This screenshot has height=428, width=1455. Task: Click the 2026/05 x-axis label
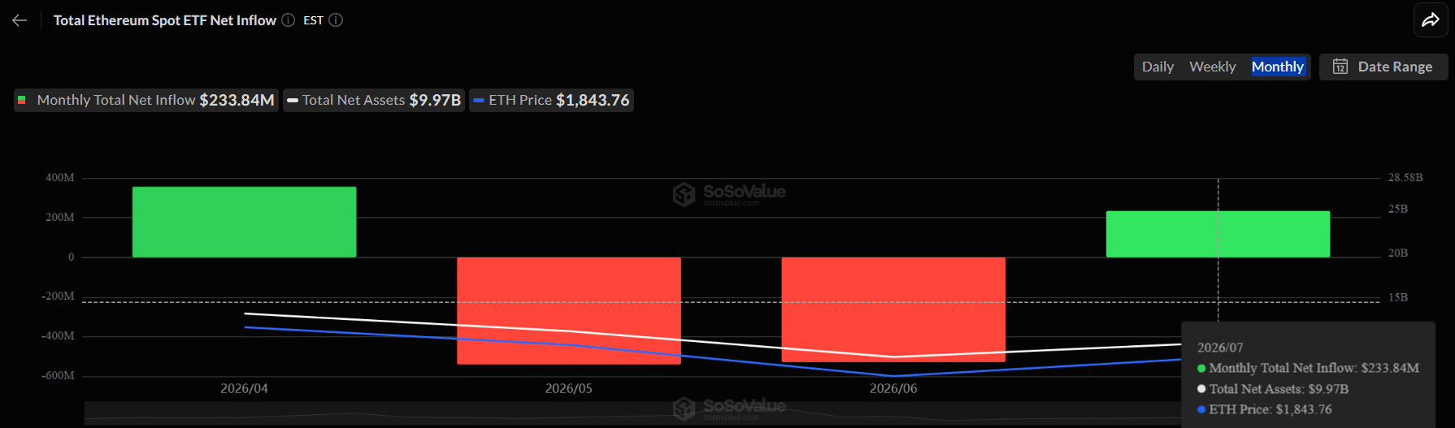pyautogui.click(x=569, y=388)
